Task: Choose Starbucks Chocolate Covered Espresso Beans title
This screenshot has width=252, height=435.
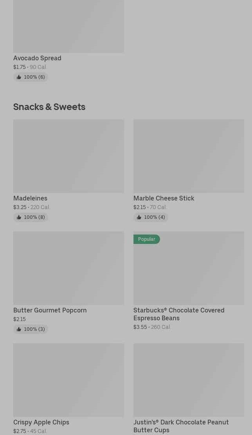Action: coord(178,314)
